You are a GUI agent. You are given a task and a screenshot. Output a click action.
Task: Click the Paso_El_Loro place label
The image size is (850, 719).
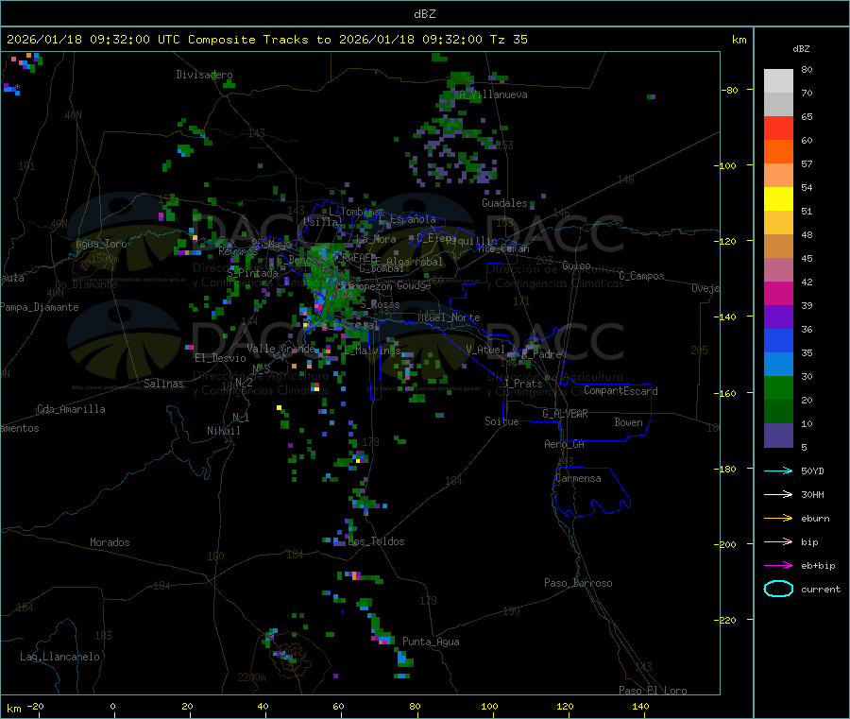tap(654, 691)
